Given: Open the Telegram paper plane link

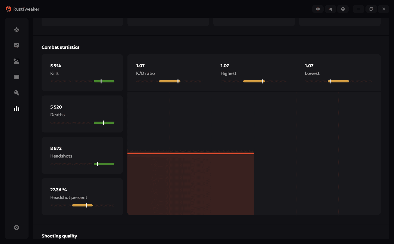Looking at the screenshot, I should coord(330,9).
